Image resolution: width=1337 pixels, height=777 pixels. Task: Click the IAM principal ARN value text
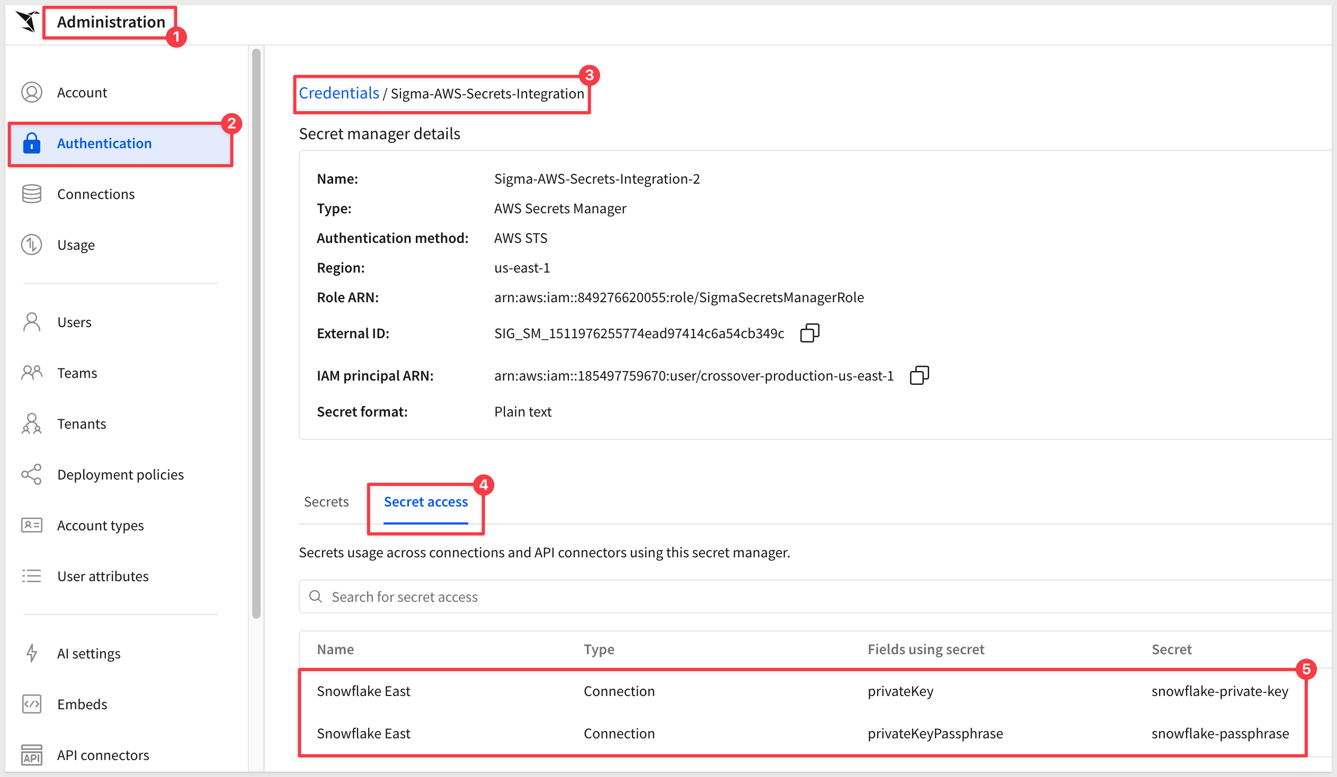click(x=694, y=375)
